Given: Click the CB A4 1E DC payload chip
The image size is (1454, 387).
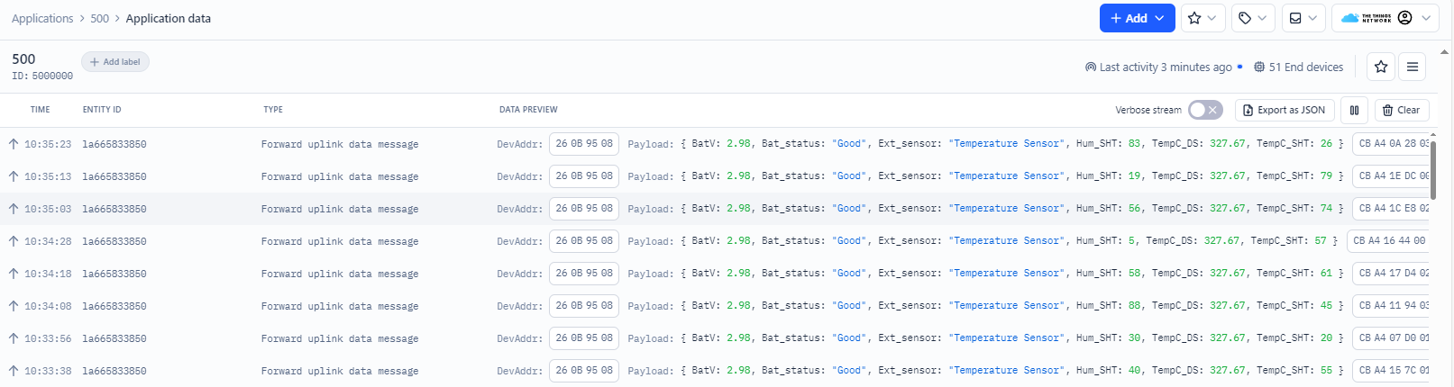Looking at the screenshot, I should tap(1391, 176).
